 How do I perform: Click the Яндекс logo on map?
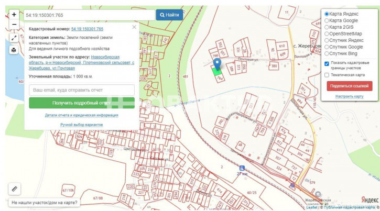pos(370,200)
